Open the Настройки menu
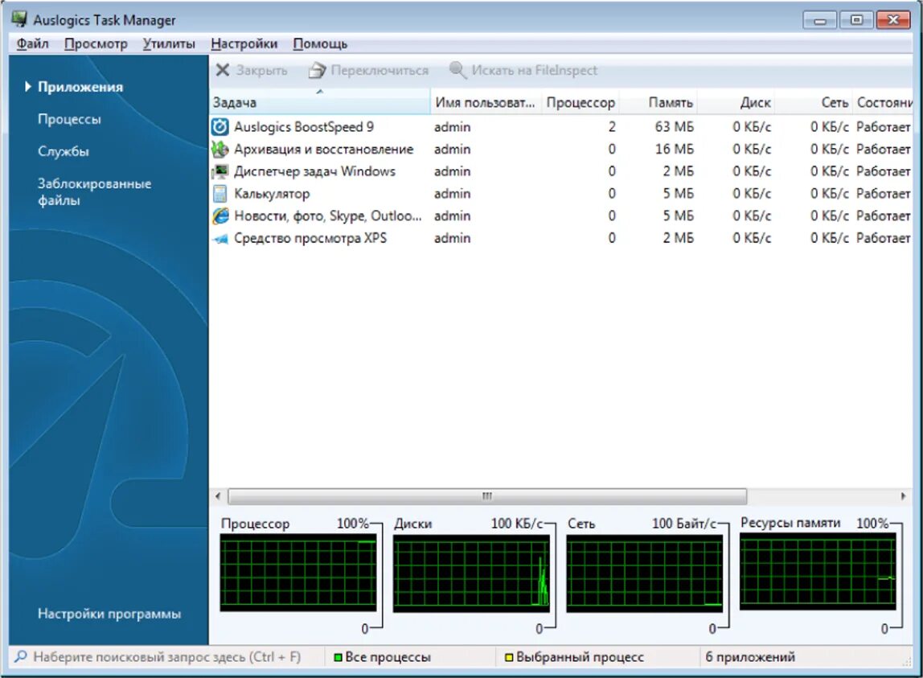This screenshot has height=678, width=923. point(244,43)
